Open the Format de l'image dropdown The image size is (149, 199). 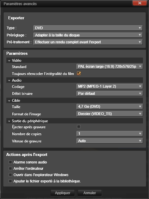tap(110, 114)
